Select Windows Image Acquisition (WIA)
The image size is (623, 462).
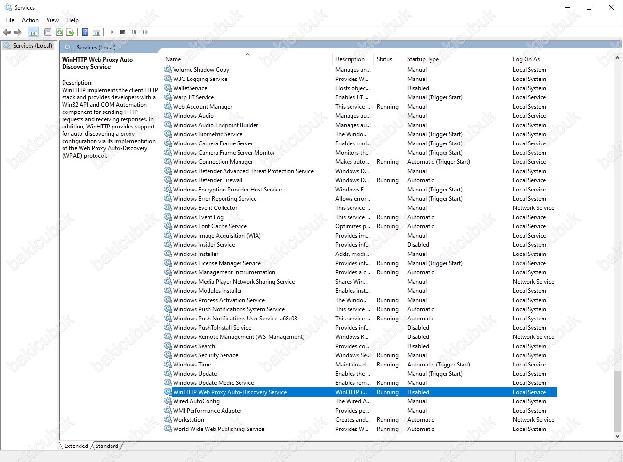360,236
